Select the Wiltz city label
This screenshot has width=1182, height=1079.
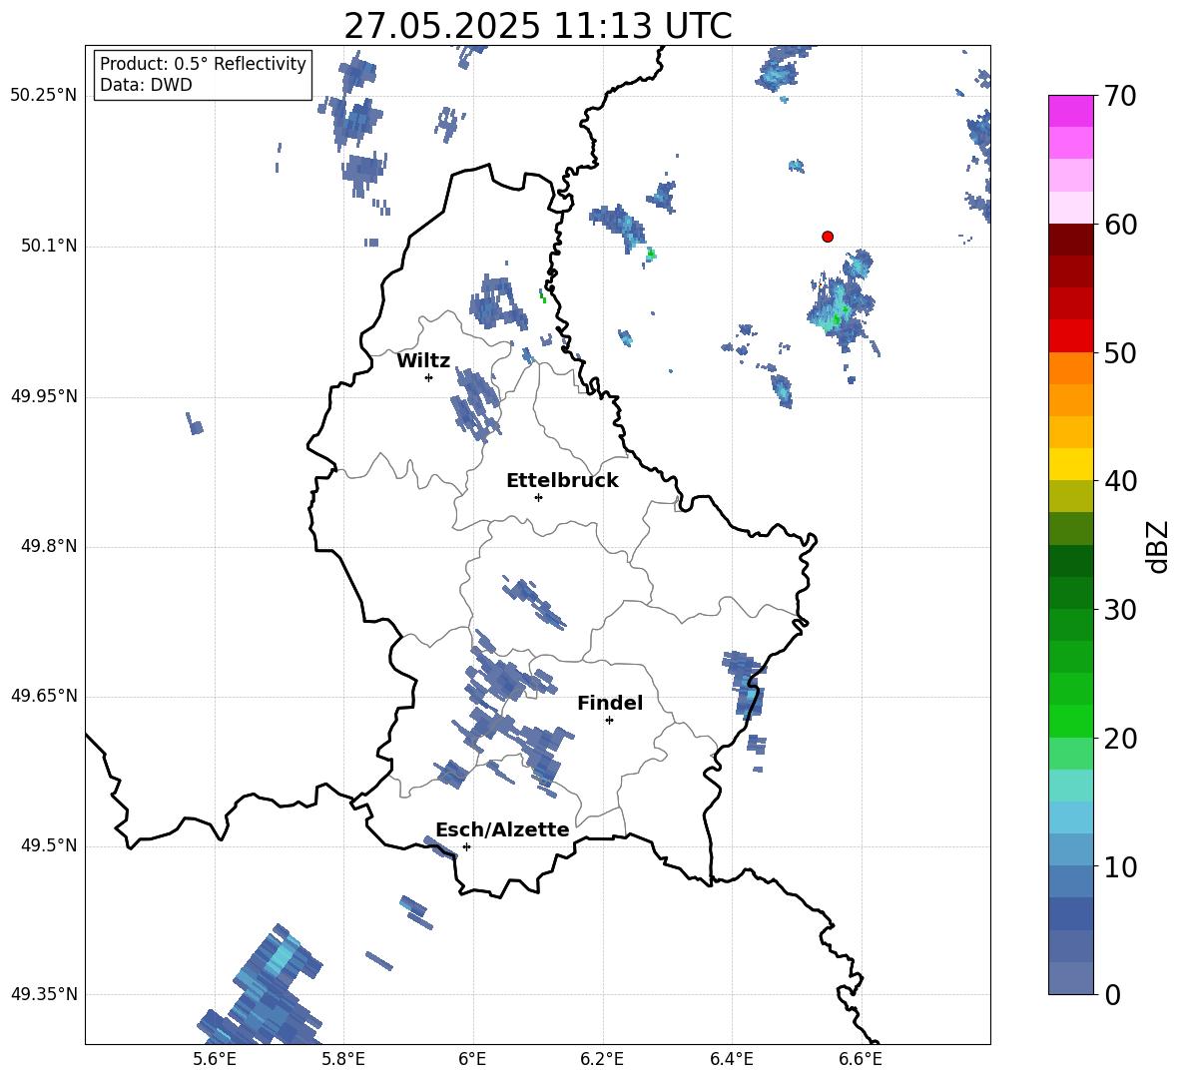click(423, 361)
